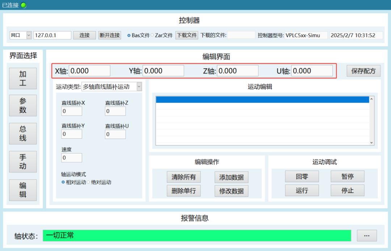Click the 回零 homing button

pos(302,176)
